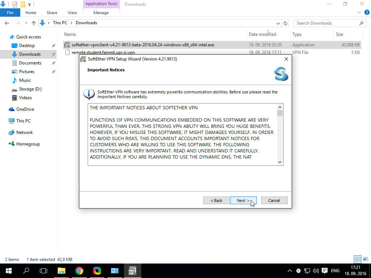
Task: Open the File menu in Explorer
Action: pos(10,13)
